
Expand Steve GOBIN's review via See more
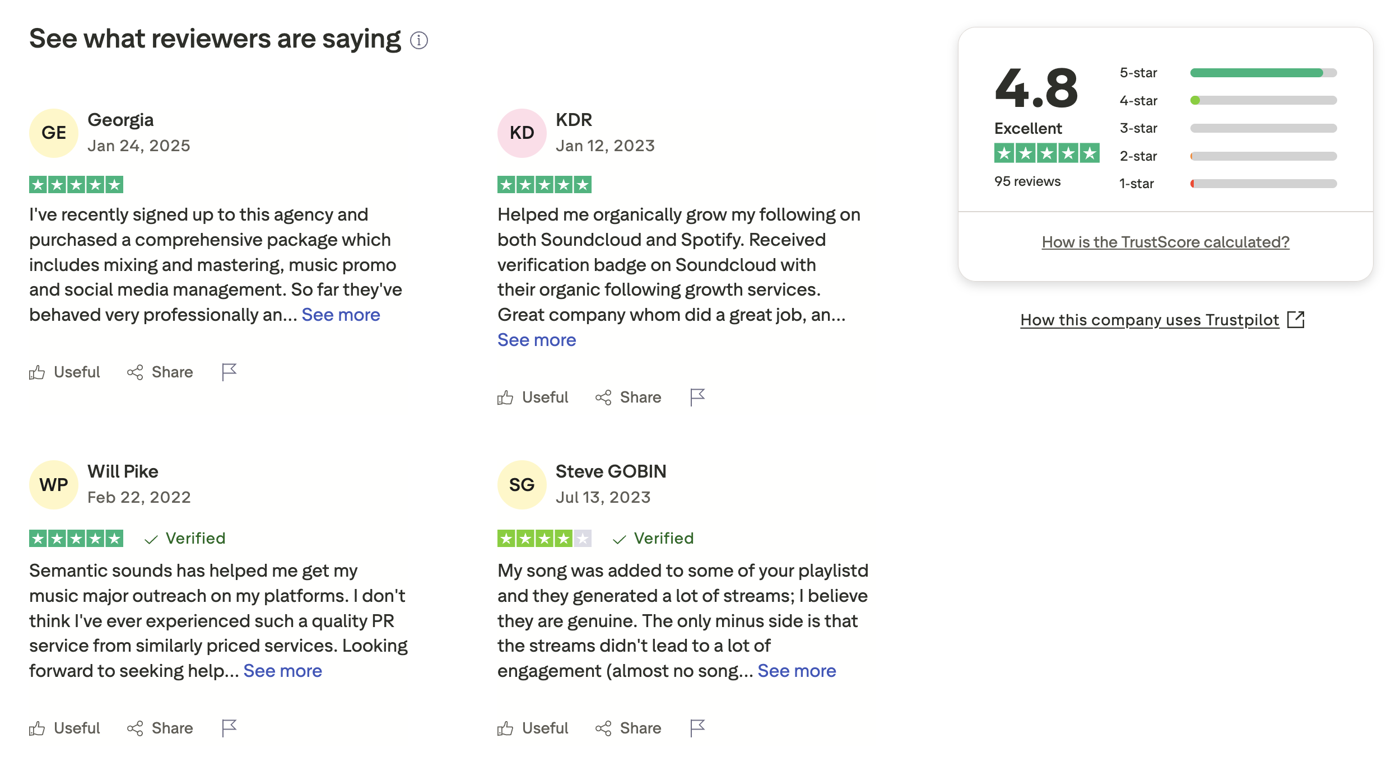(797, 671)
